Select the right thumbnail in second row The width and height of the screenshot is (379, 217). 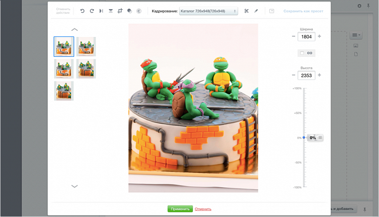(86, 69)
